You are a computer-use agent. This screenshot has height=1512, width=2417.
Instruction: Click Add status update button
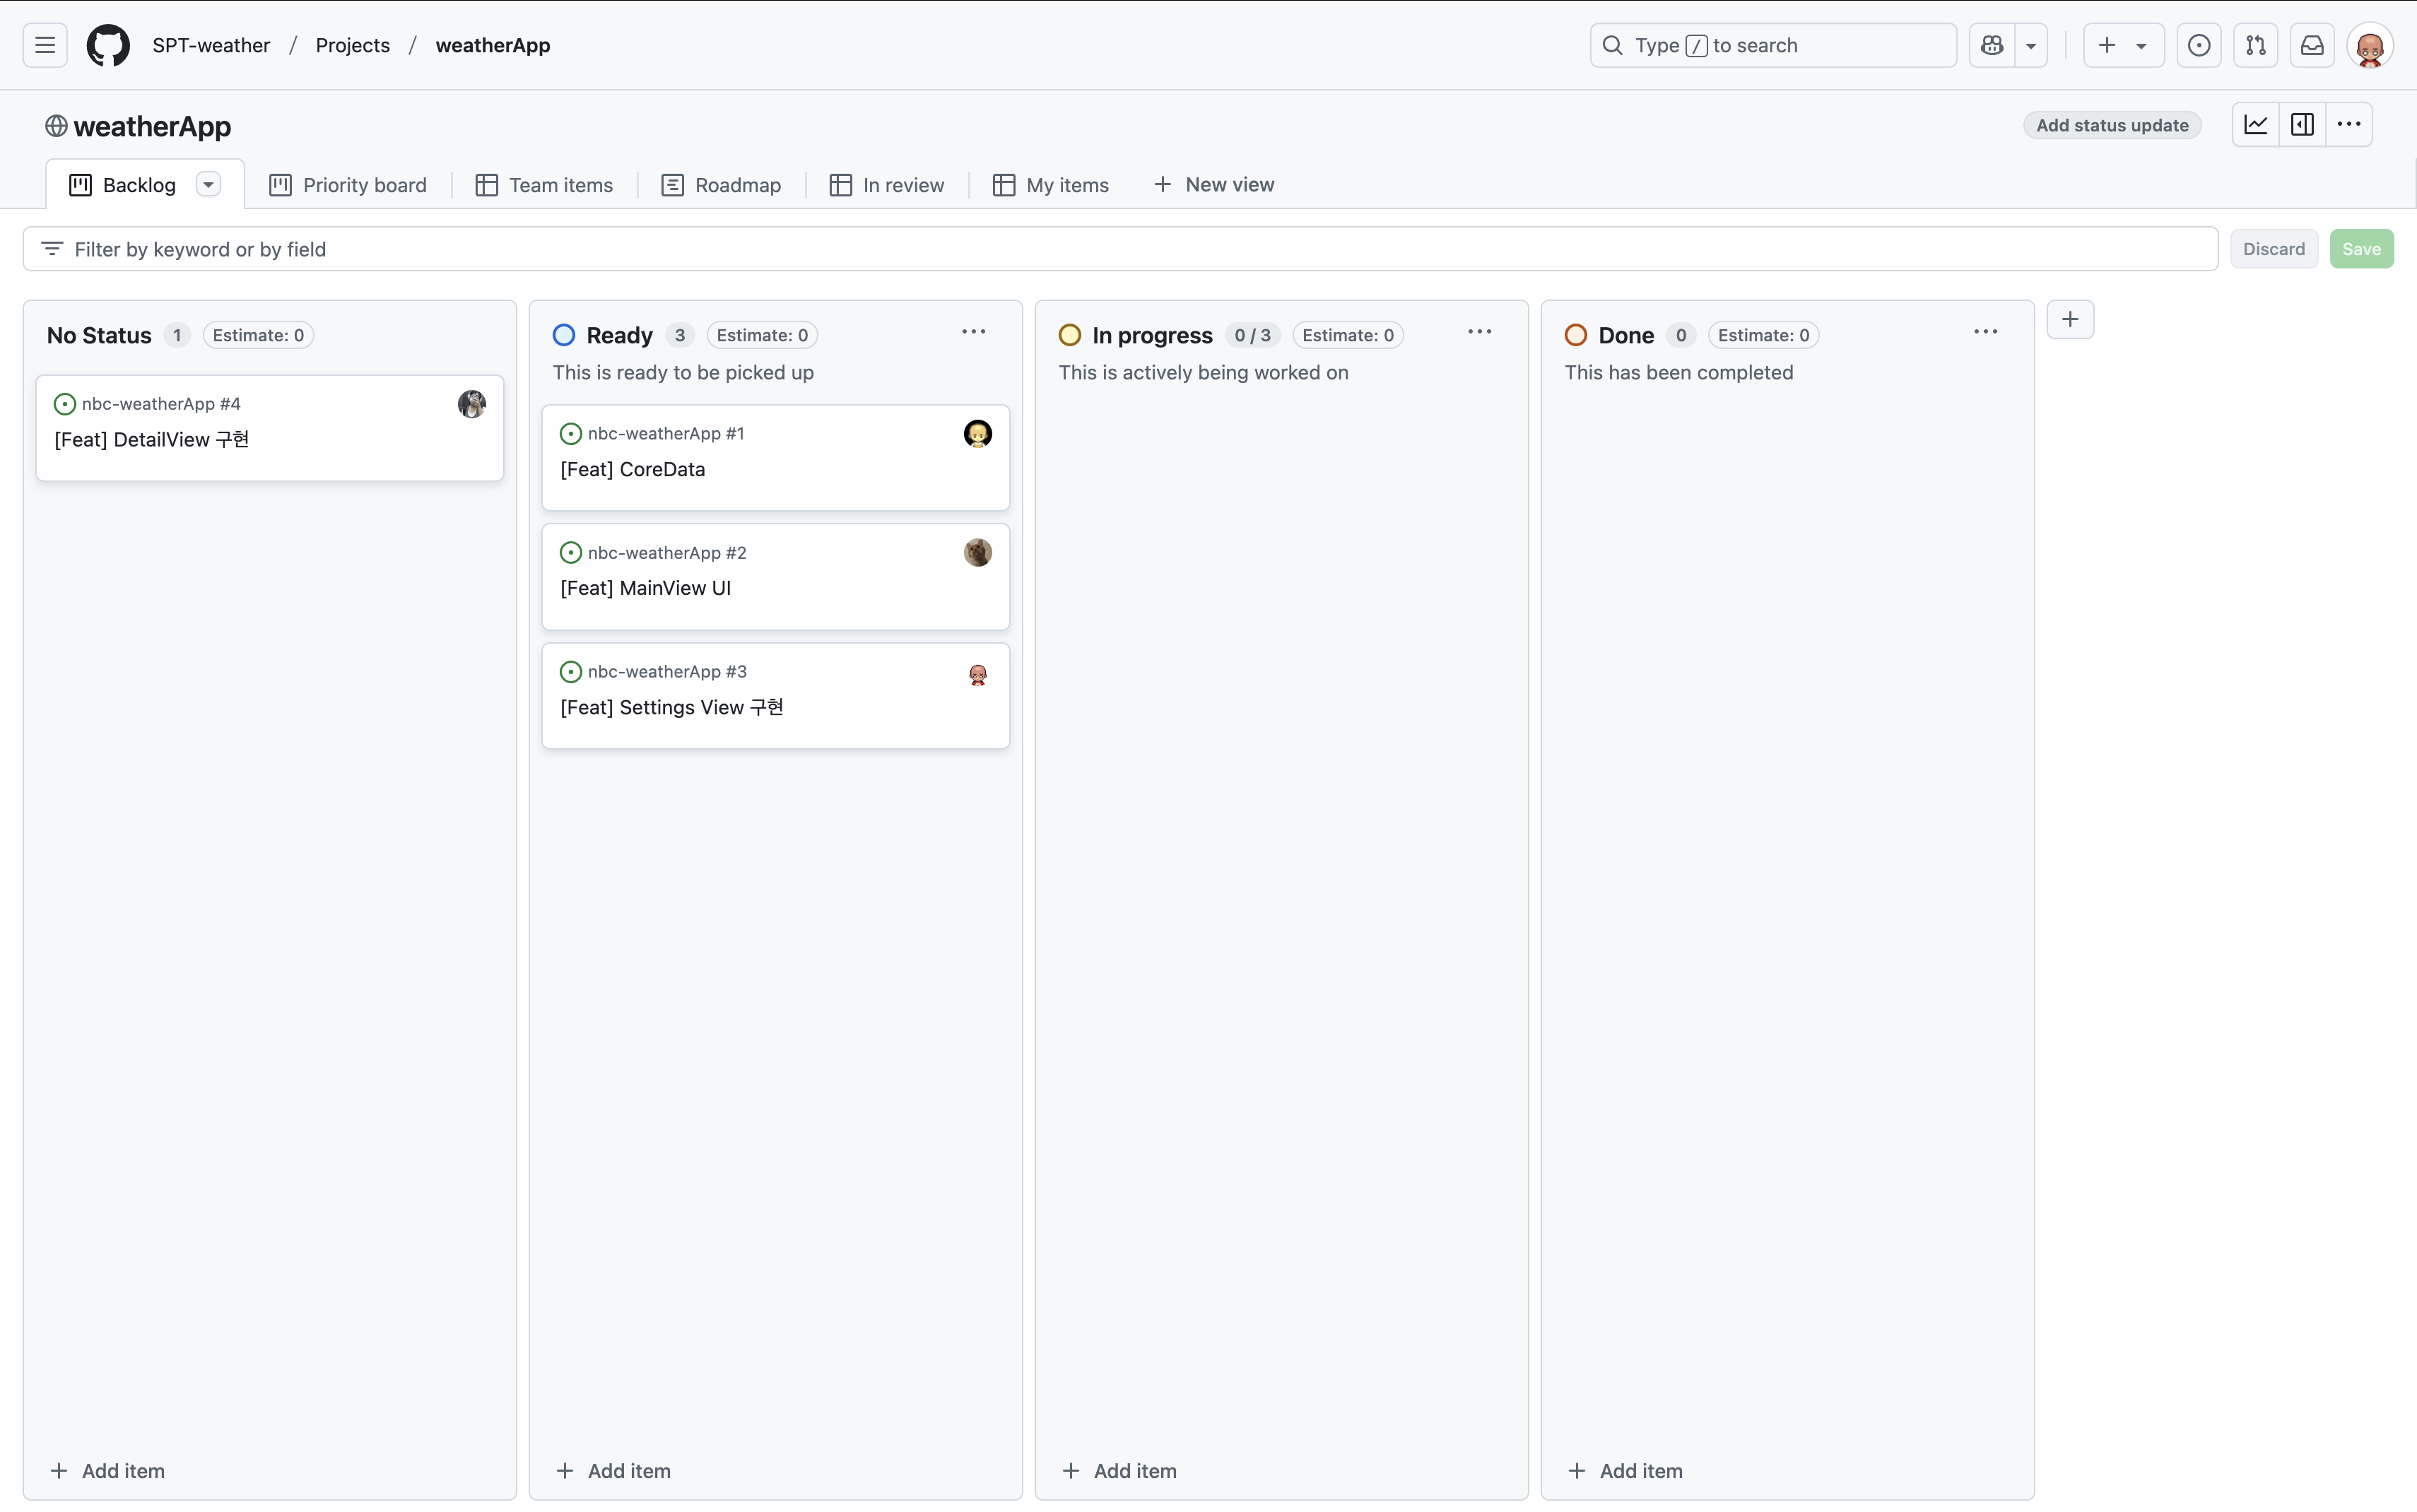[2111, 125]
